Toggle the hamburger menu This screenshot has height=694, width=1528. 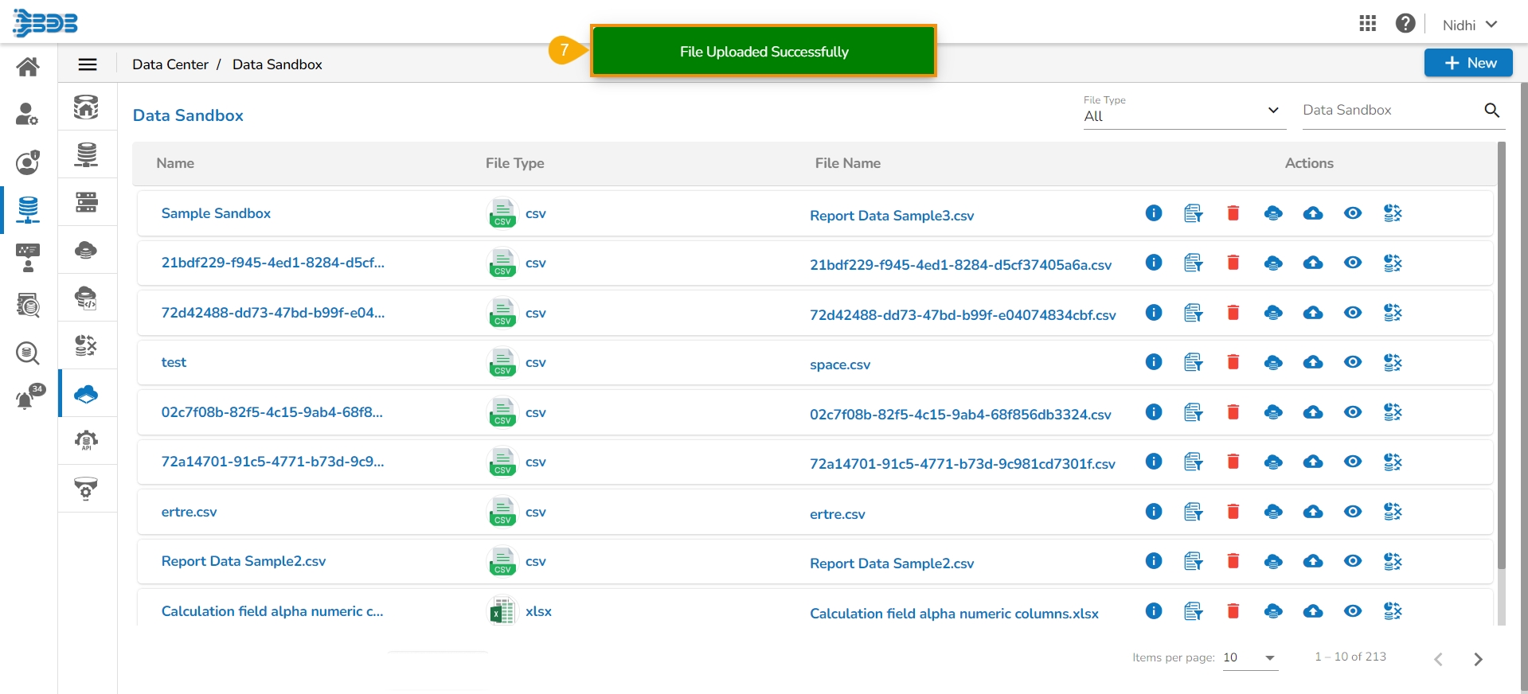click(x=88, y=64)
